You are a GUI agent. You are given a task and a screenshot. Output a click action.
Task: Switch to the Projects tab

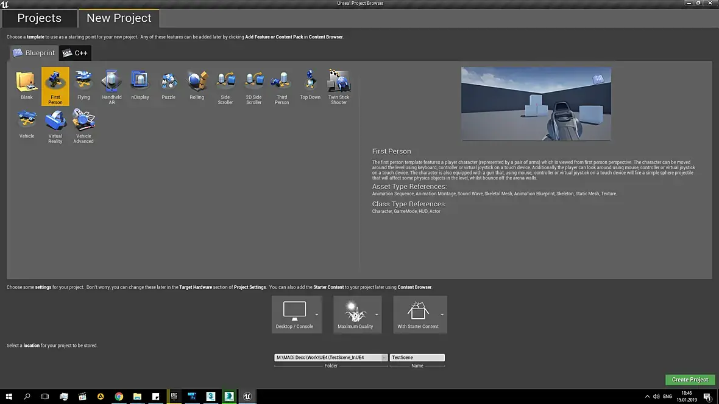40,18
